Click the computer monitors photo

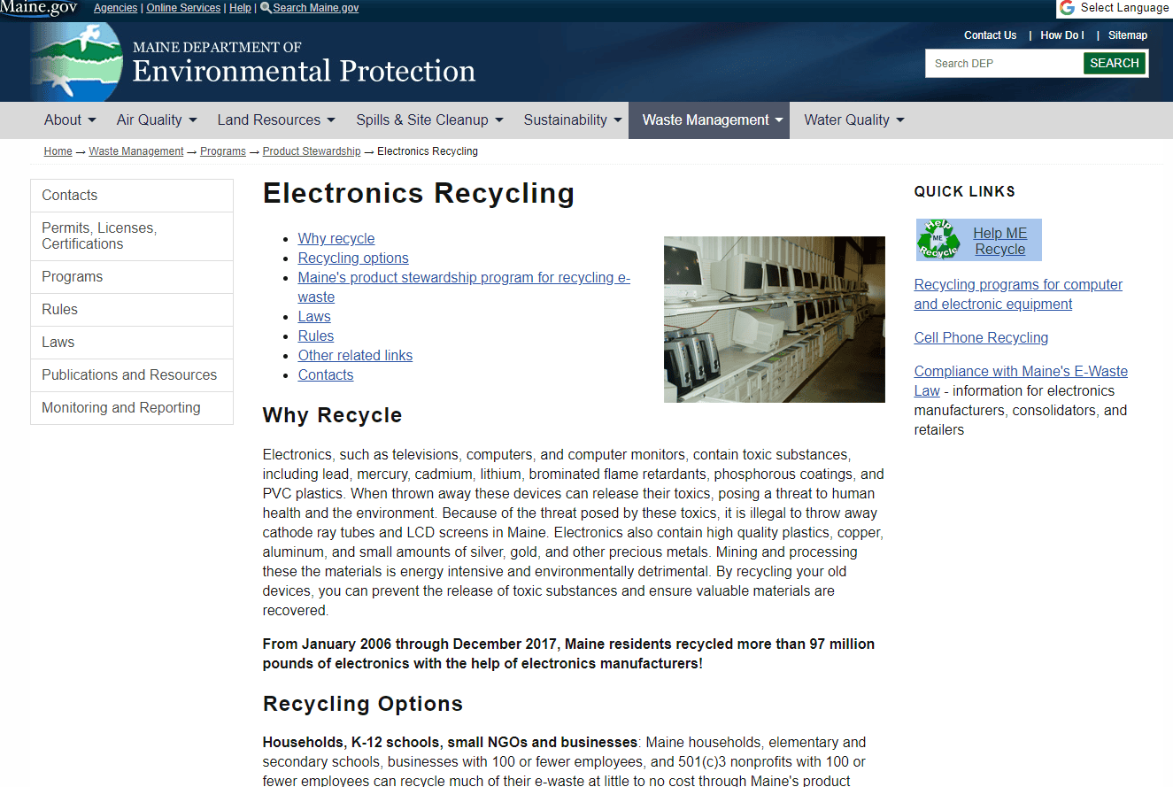click(774, 320)
